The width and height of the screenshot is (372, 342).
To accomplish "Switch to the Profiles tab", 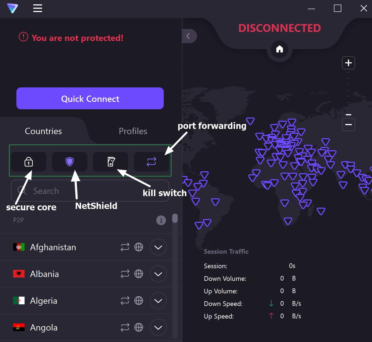I will pos(133,131).
